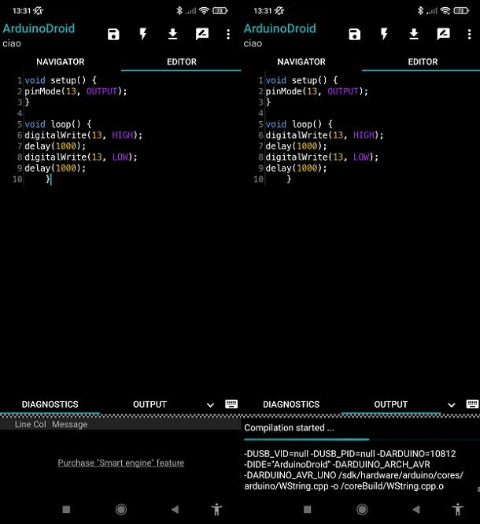This screenshot has width=480, height=524.
Task: Switch to EDITOR tab in right screen
Action: (423, 62)
